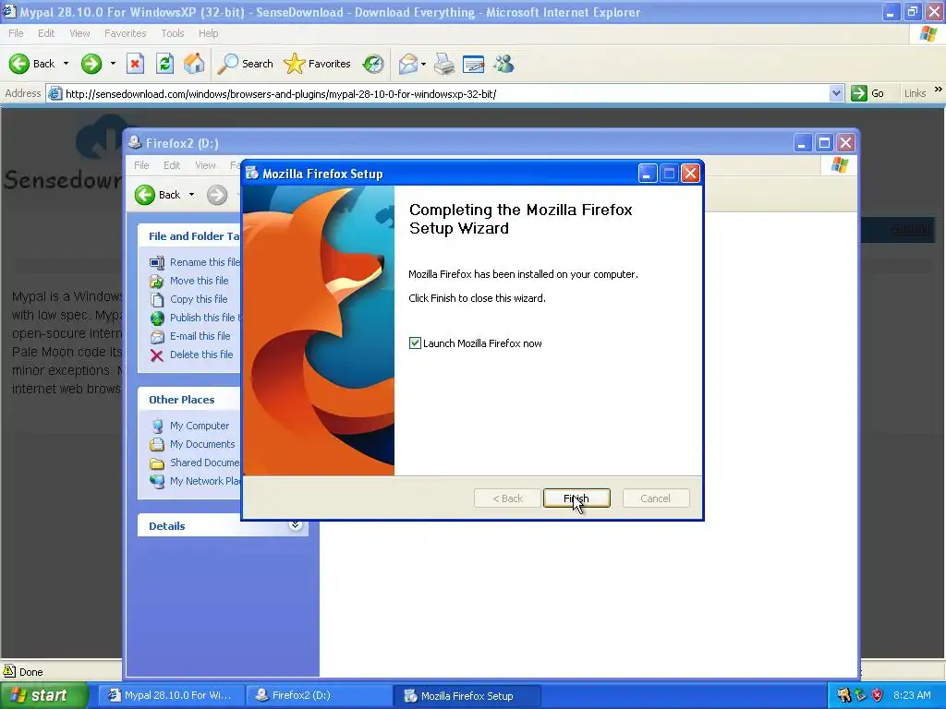The width and height of the screenshot is (946, 709).
Task: Open IE File menu
Action: [x=17, y=33]
